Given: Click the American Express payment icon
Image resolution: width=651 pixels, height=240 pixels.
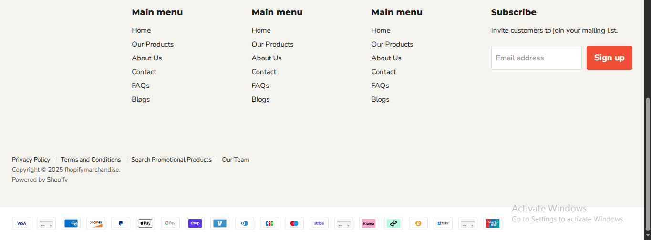Looking at the screenshot, I should pos(71,223).
